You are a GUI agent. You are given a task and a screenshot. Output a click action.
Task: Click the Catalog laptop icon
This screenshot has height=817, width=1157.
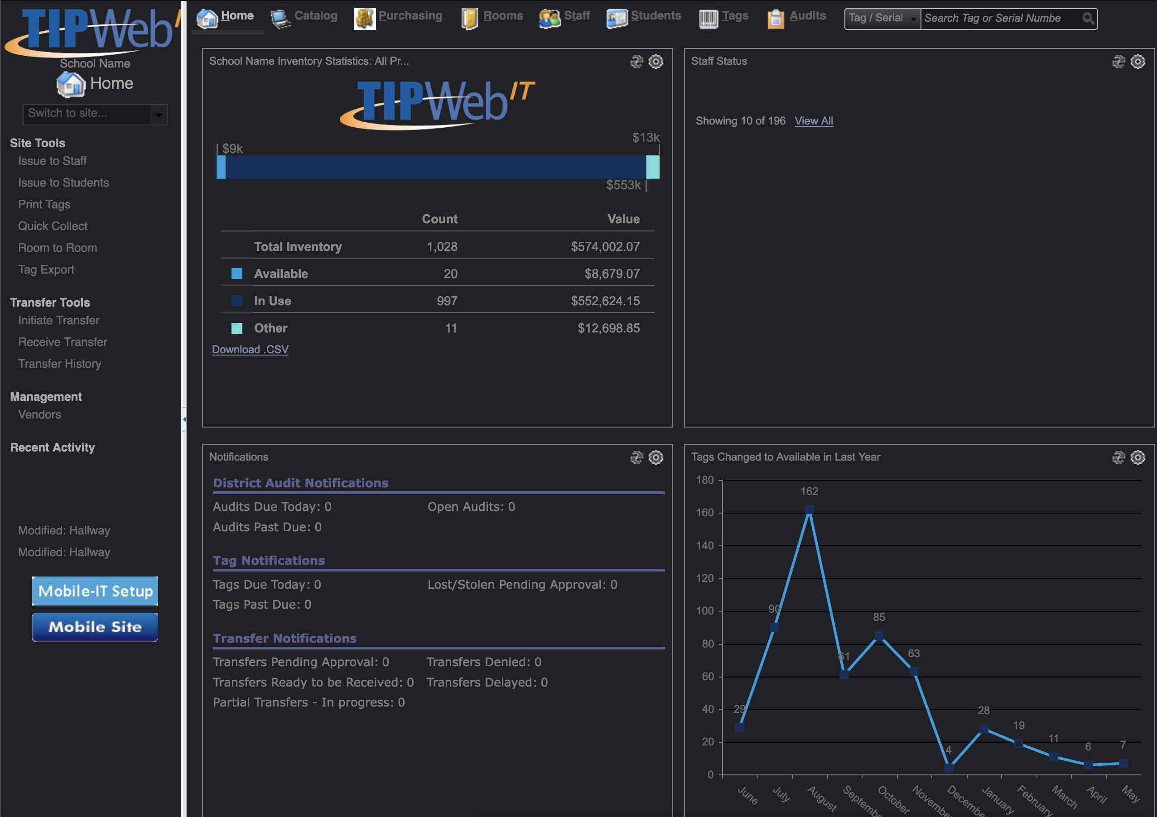(280, 19)
